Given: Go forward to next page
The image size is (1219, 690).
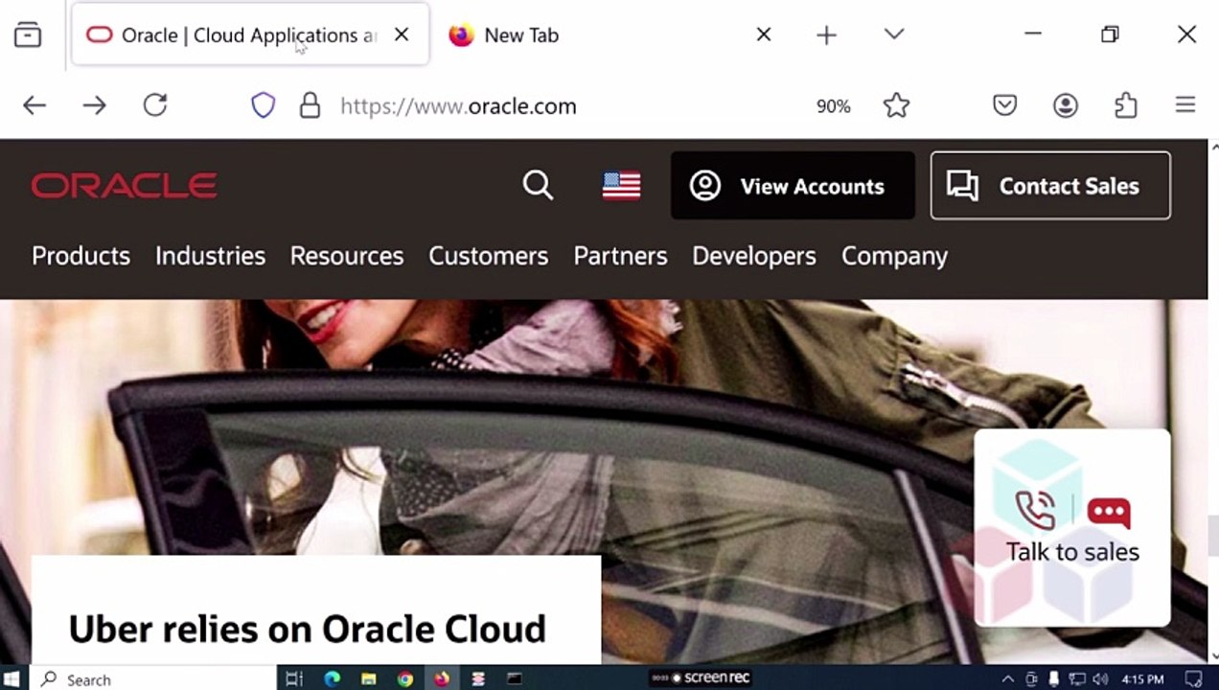Looking at the screenshot, I should pyautogui.click(x=94, y=105).
